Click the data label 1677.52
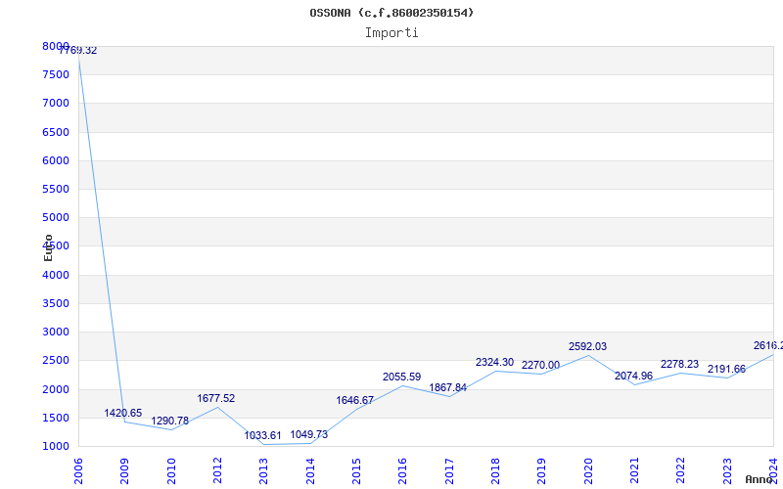The height and width of the screenshot is (489, 783). coord(215,398)
